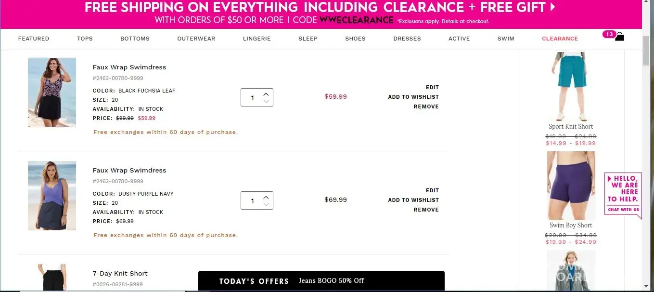The height and width of the screenshot is (292, 654).
Task: Open Black Fuchsia Leaf swimdress product image
Action: click(x=52, y=93)
